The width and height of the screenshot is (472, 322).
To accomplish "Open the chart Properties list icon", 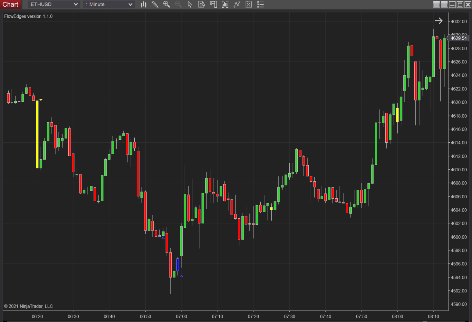I will [260, 5].
